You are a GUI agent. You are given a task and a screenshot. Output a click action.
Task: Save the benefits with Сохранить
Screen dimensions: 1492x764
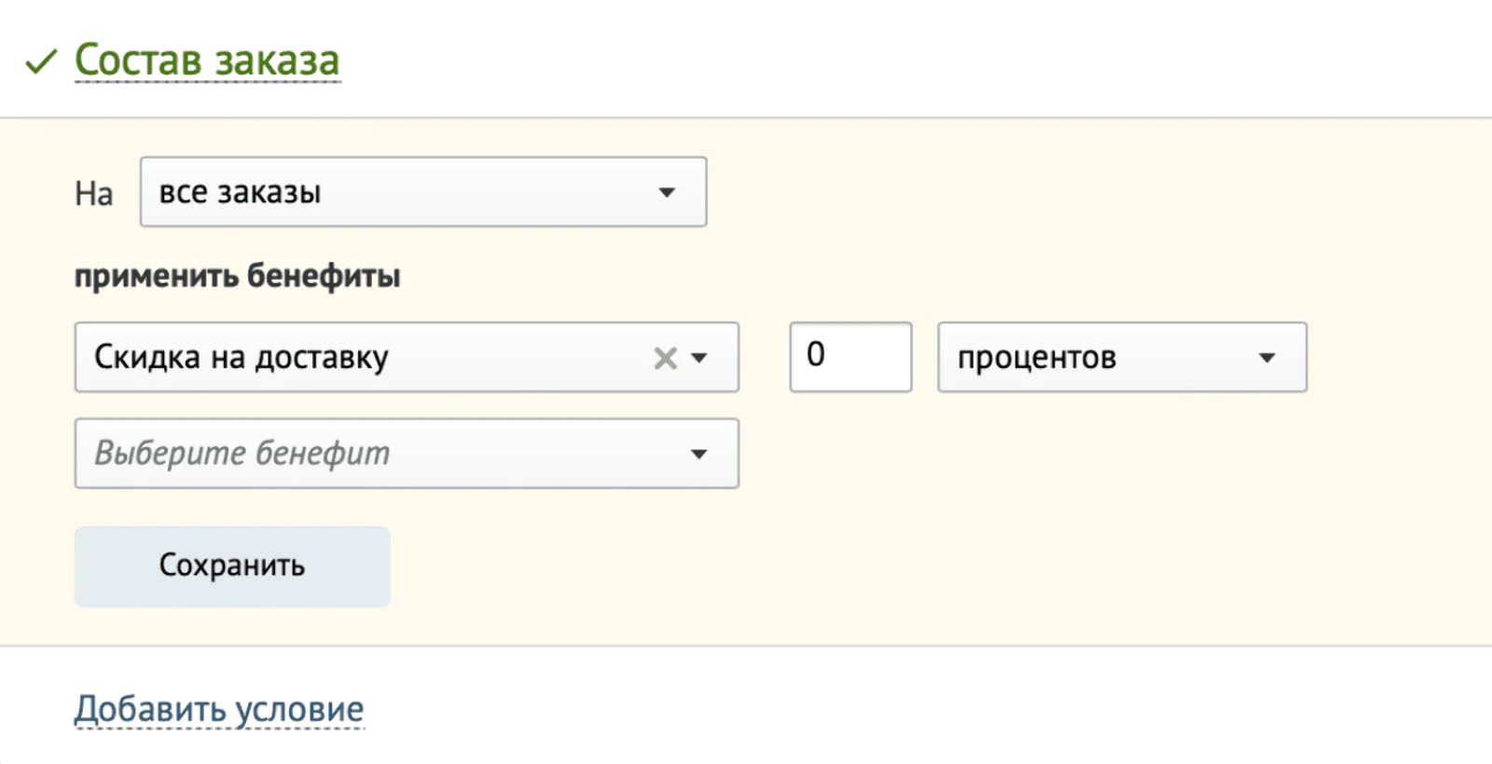(232, 566)
